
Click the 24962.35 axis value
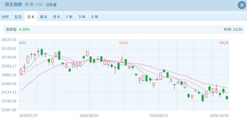9,75
